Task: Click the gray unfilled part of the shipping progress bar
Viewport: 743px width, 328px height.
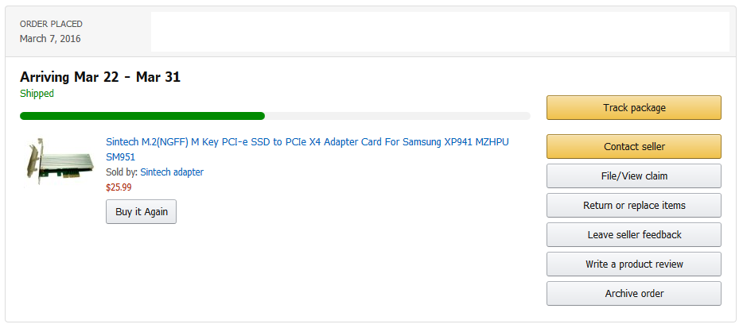Action: (398, 116)
